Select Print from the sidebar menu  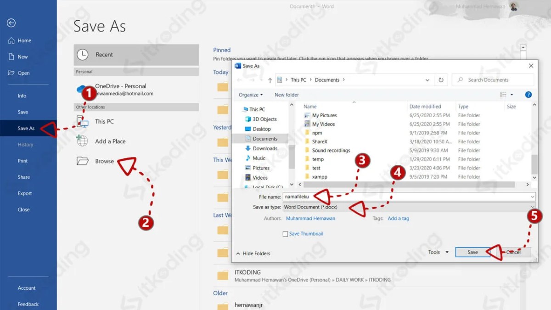[23, 161]
